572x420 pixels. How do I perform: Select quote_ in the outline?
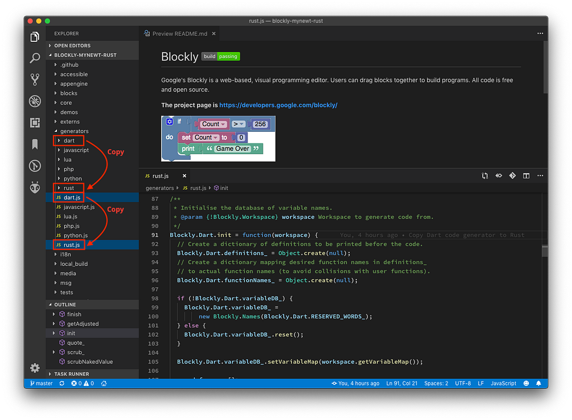tap(93, 343)
